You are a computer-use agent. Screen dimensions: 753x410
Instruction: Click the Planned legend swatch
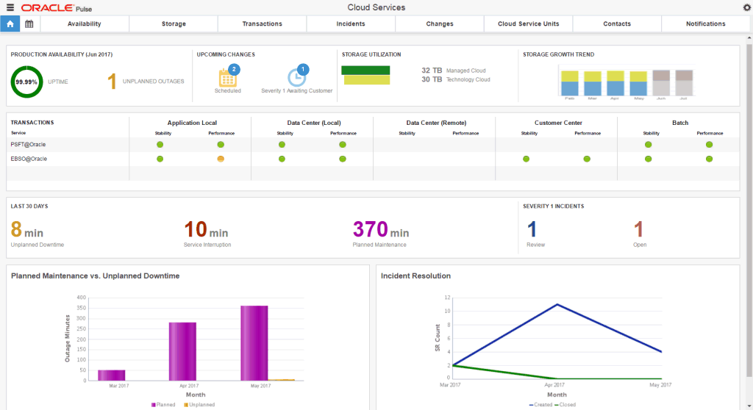(x=153, y=405)
